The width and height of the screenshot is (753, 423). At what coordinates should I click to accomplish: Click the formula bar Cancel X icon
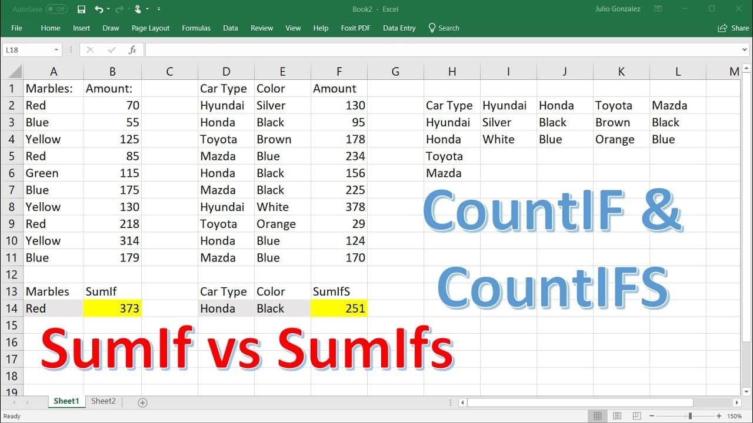point(90,50)
